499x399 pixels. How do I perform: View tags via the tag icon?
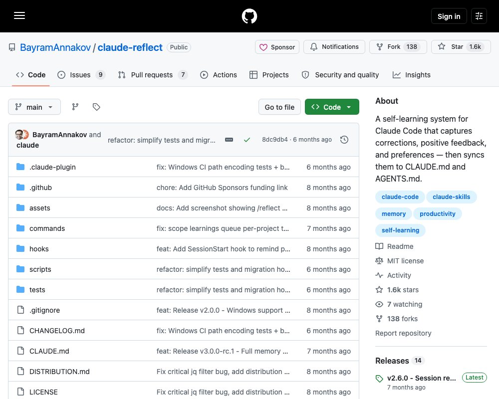pyautogui.click(x=96, y=107)
